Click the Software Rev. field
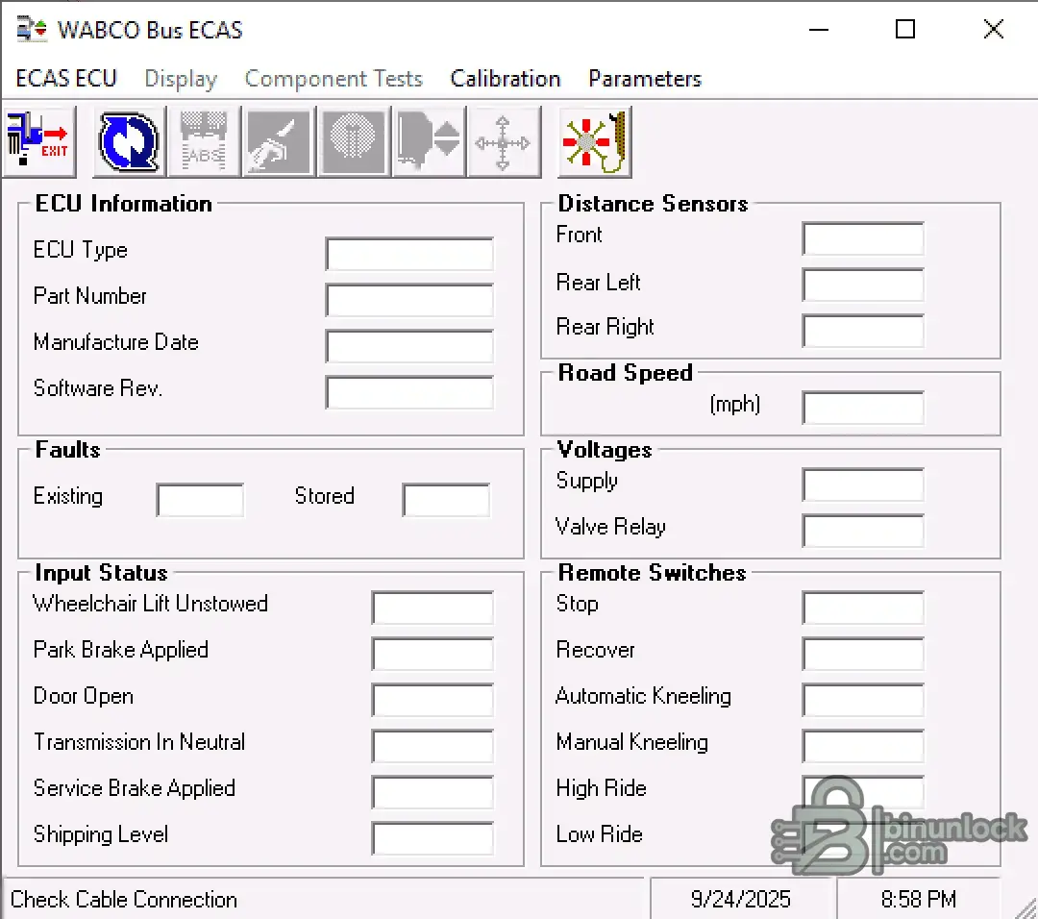The image size is (1038, 919). [409, 392]
